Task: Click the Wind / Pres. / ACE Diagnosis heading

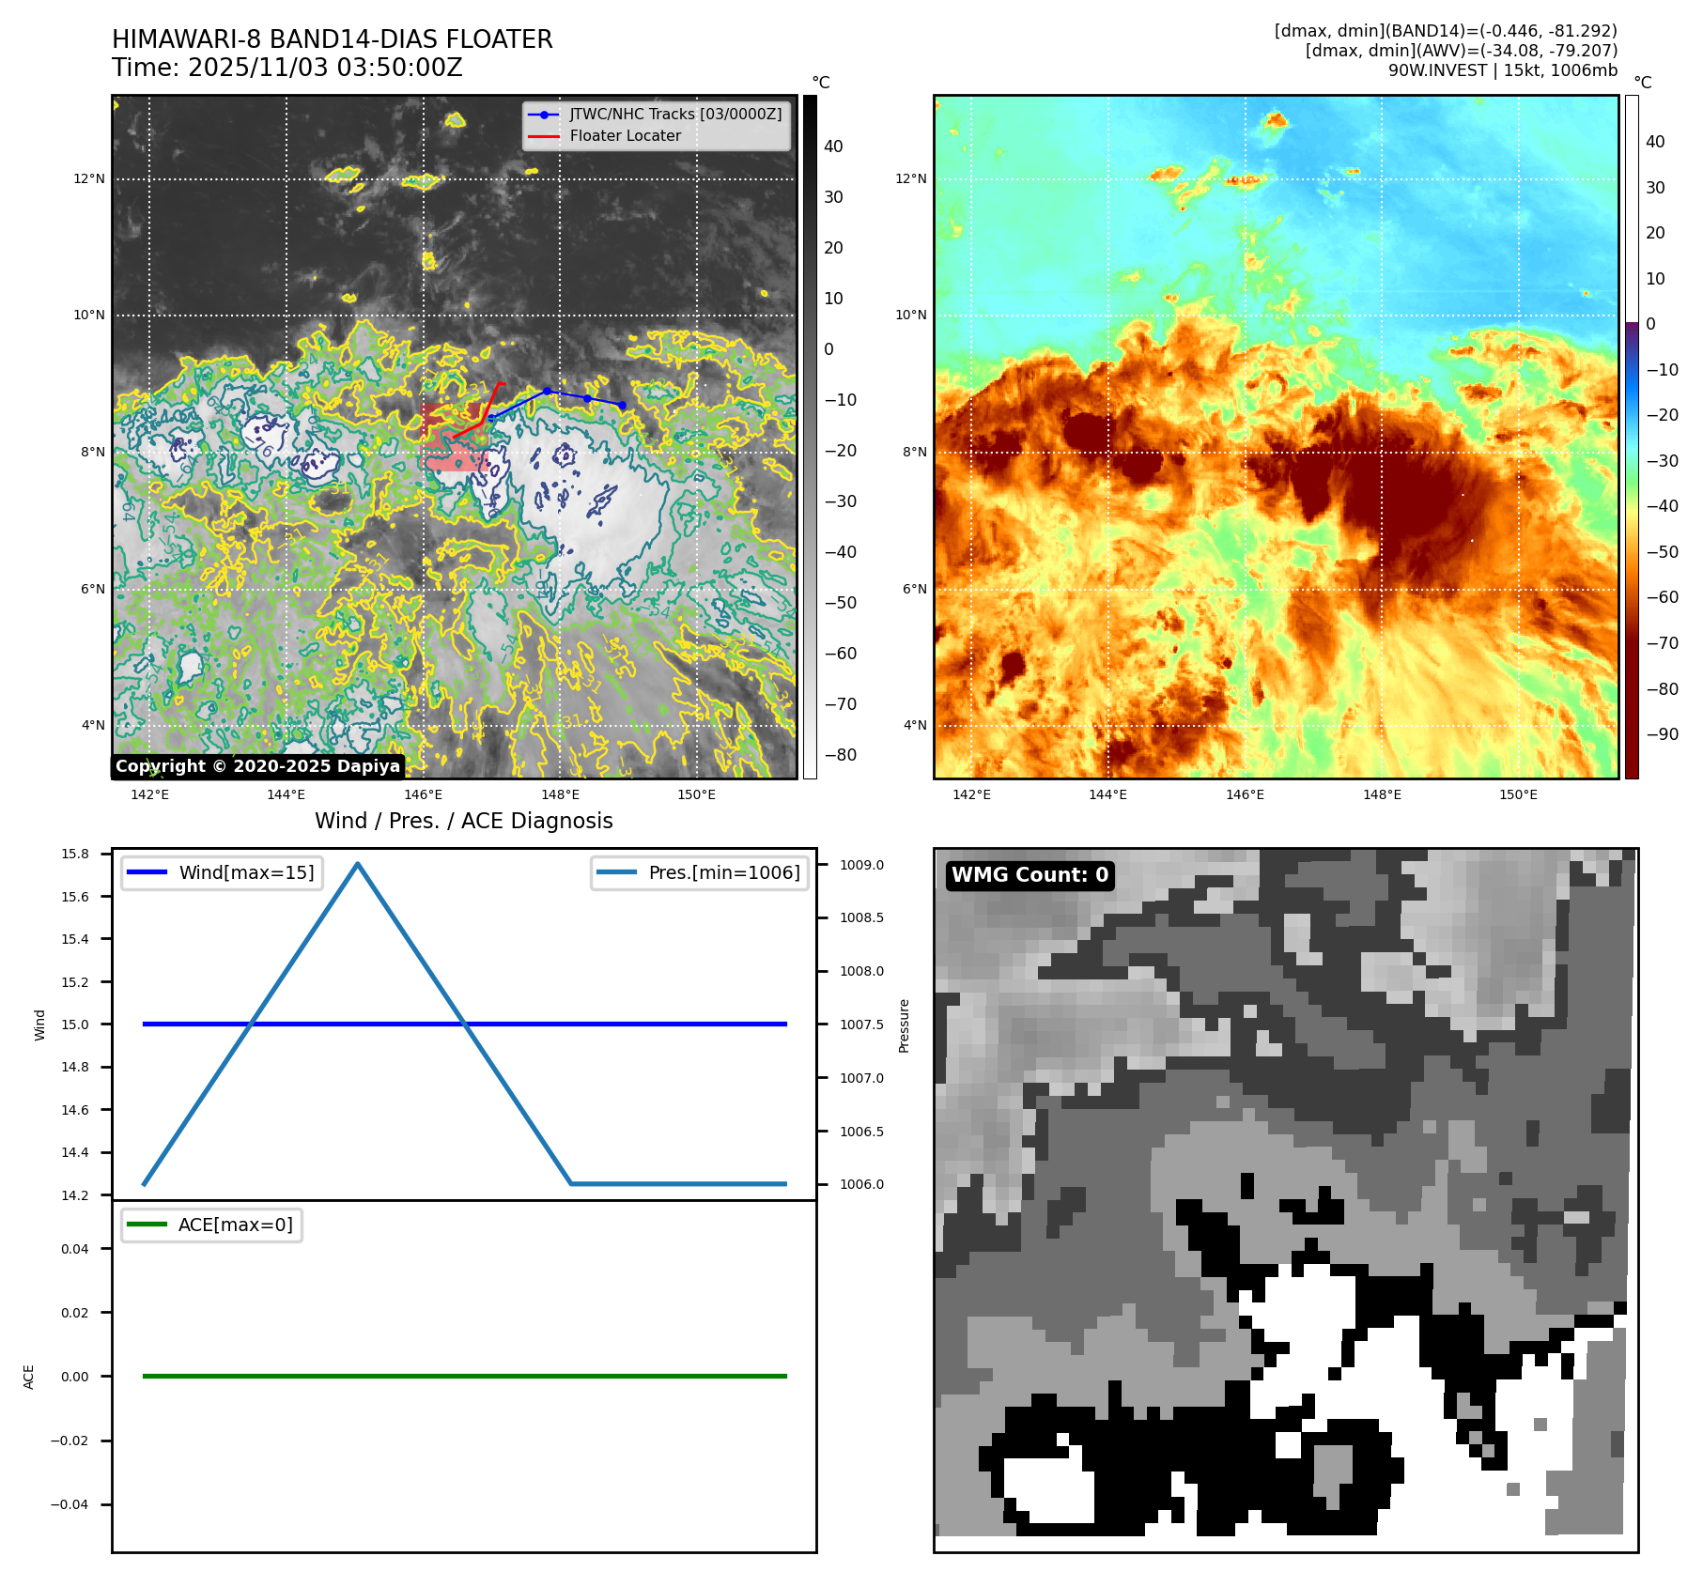Action: click(x=463, y=821)
